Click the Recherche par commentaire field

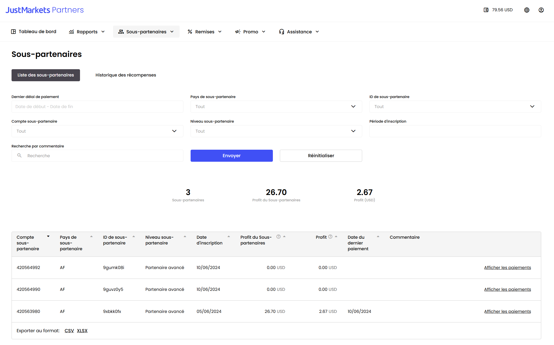point(100,156)
